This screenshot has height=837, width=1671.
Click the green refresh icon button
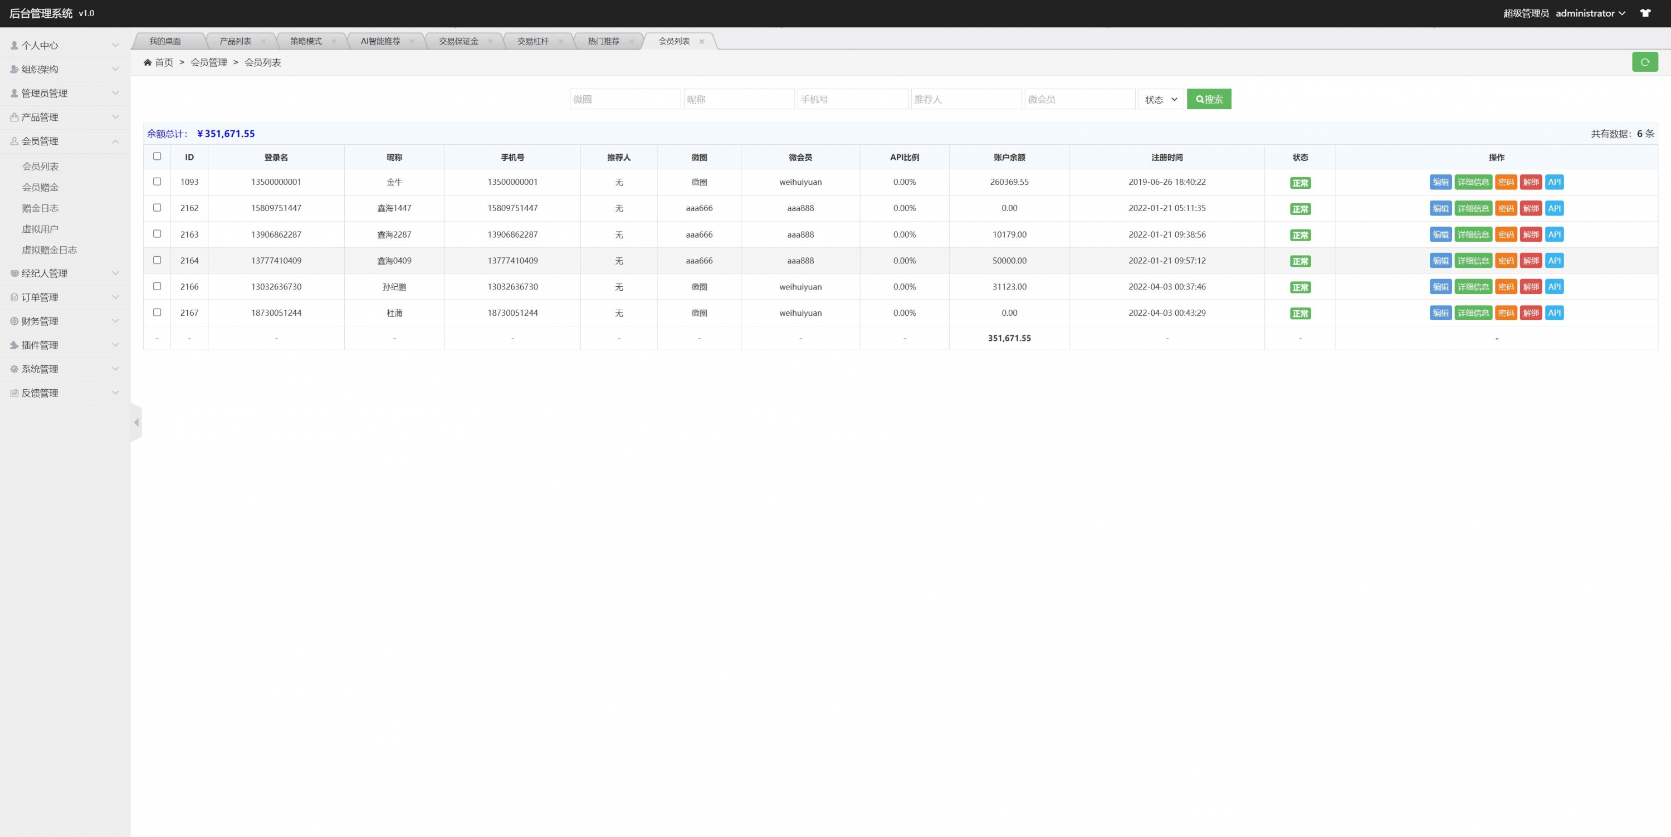(x=1644, y=62)
